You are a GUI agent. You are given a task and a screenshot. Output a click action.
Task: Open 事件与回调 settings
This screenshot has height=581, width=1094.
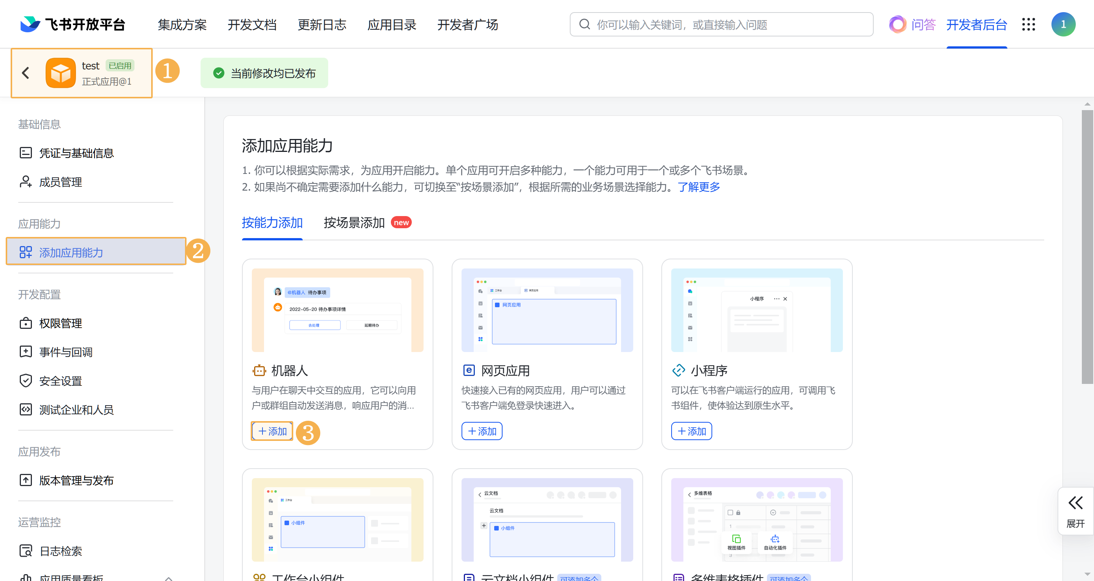pyautogui.click(x=66, y=352)
